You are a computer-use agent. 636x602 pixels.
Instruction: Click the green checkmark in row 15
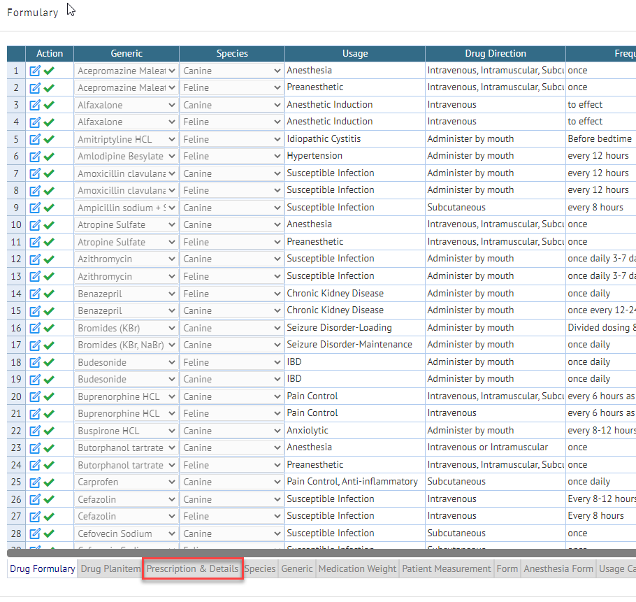pos(49,310)
